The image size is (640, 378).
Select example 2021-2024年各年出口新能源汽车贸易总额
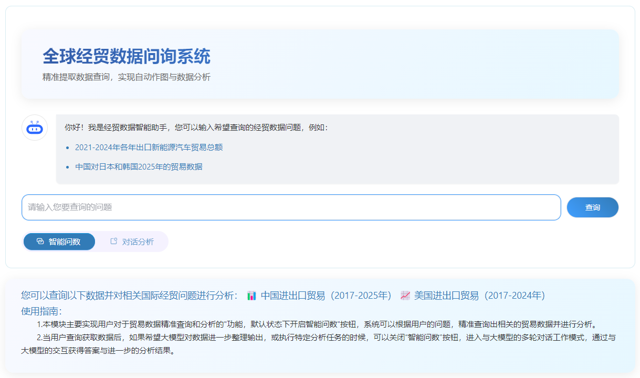click(x=149, y=148)
